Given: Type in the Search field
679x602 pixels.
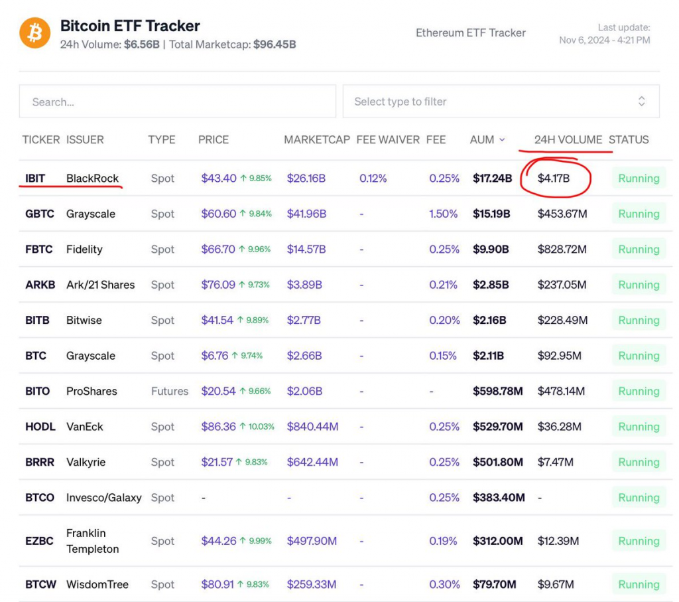Looking at the screenshot, I should 177,102.
